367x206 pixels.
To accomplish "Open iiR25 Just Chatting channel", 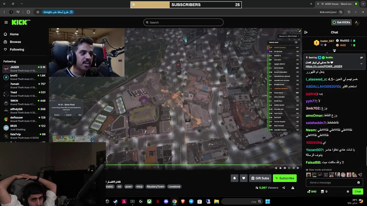I will [24, 128].
